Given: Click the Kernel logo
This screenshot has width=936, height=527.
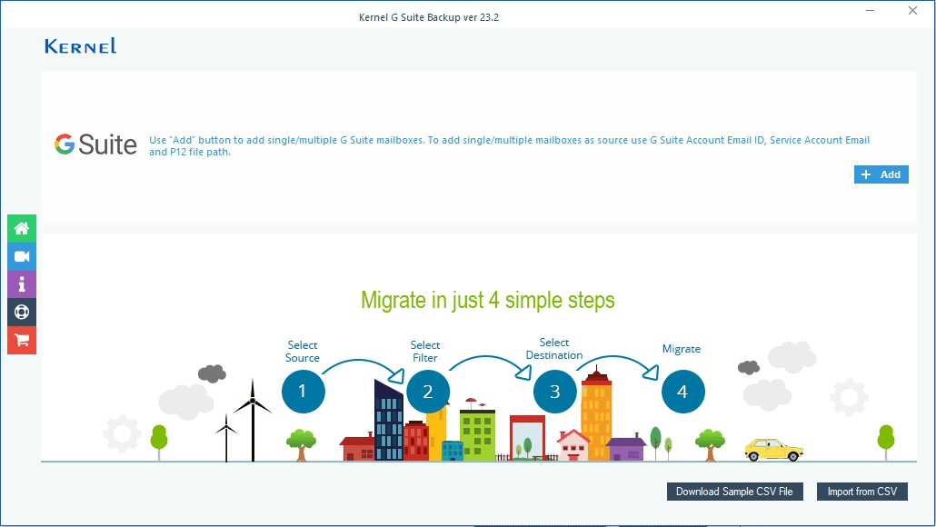Looking at the screenshot, I should point(81,46).
